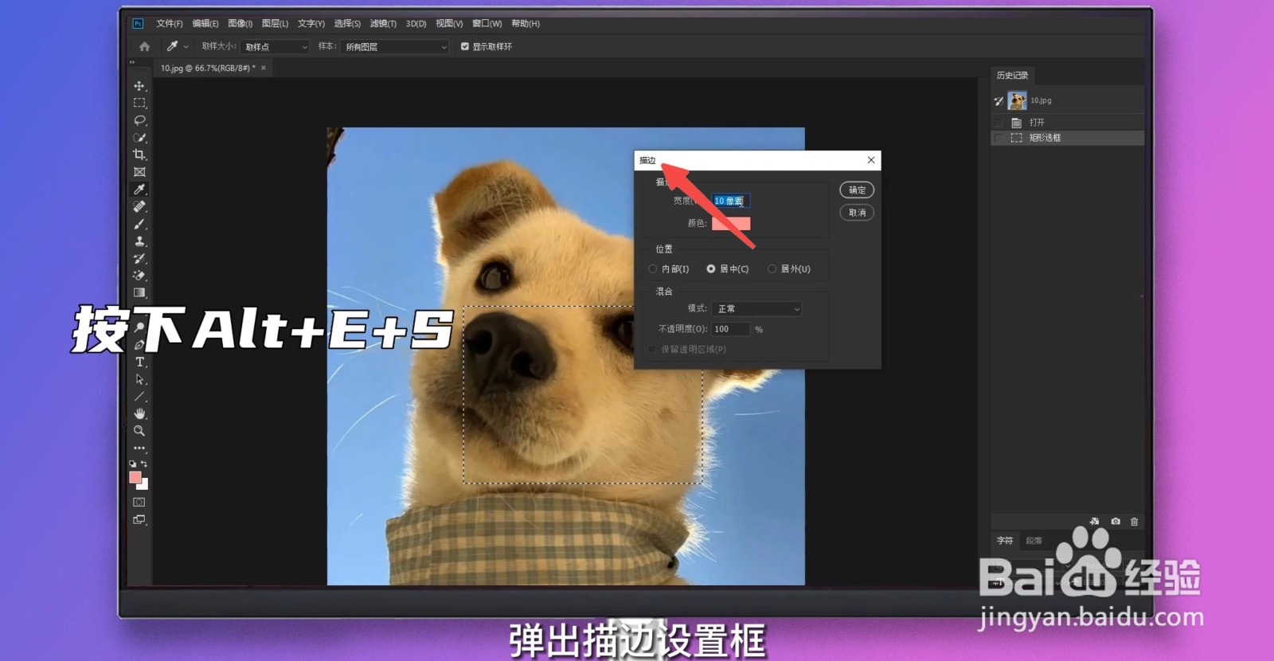The width and height of the screenshot is (1274, 661).
Task: Select the Crop tool
Action: tap(139, 154)
